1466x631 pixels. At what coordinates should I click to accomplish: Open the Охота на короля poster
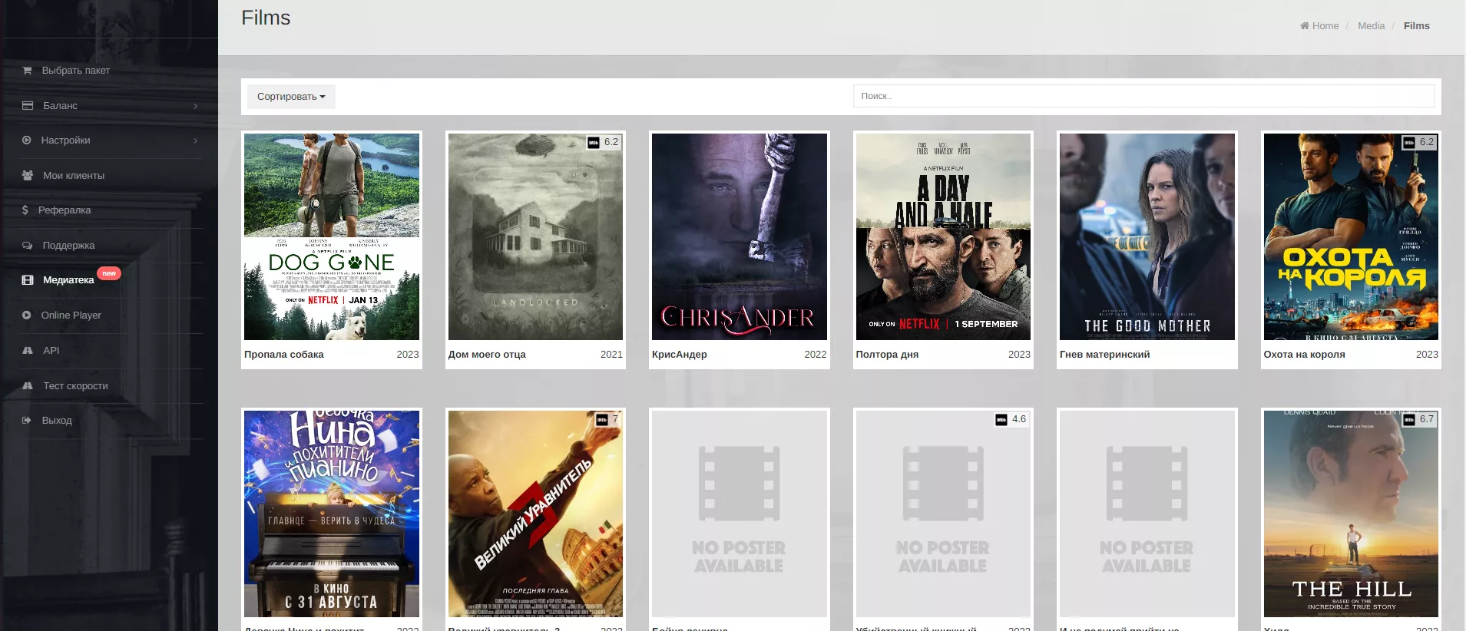tap(1351, 236)
